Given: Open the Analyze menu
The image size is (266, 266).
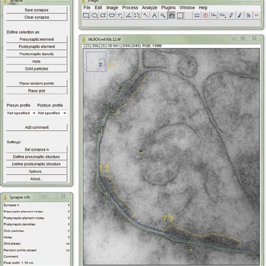Looking at the screenshot, I should 149,8.
